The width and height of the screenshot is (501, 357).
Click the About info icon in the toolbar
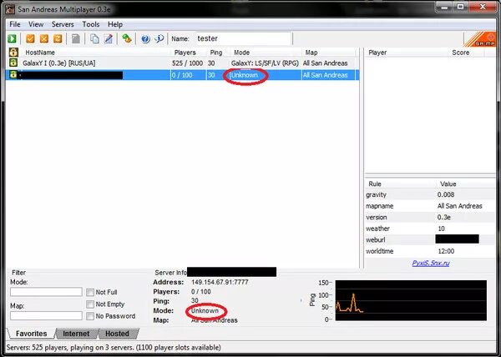(159, 38)
